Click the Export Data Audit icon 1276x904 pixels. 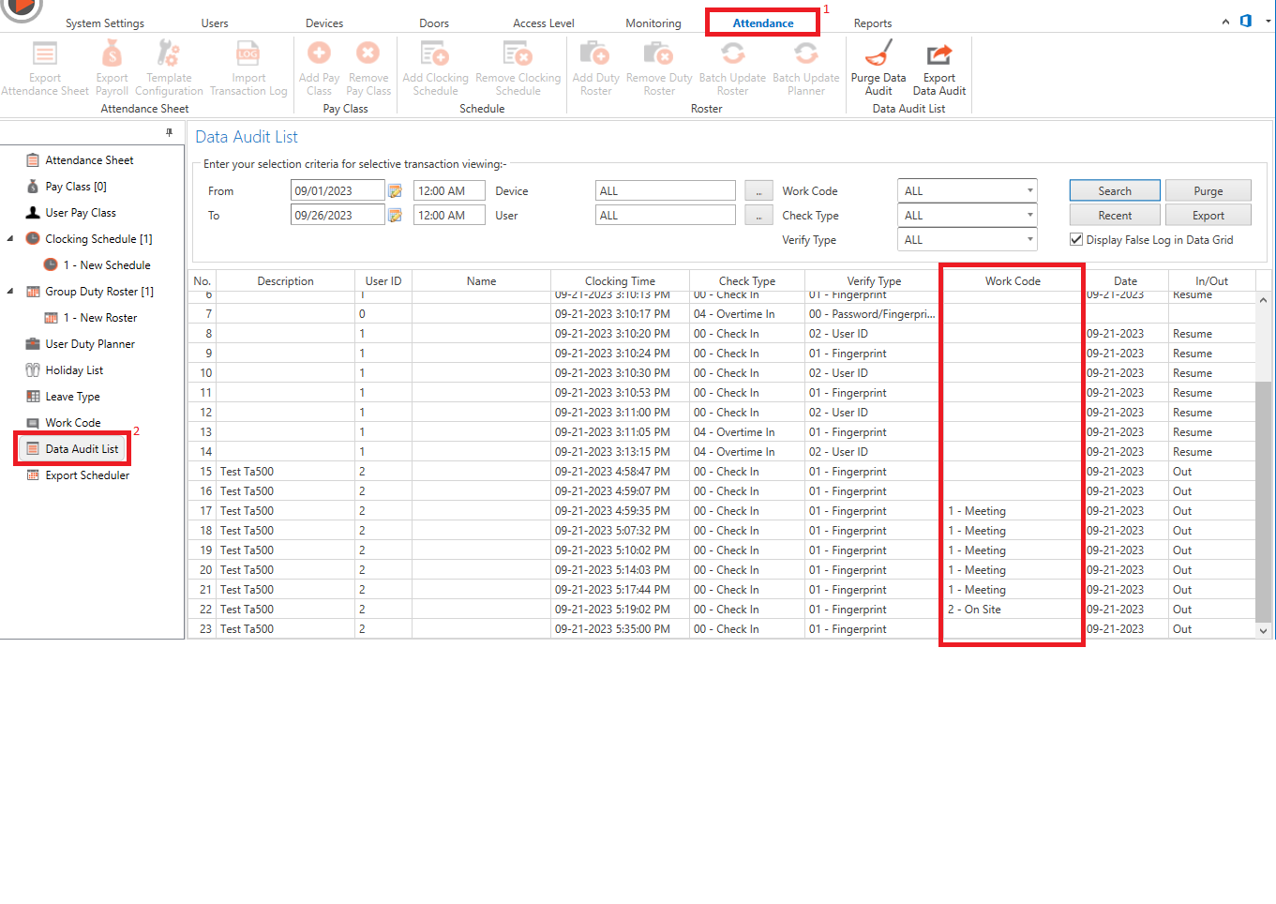(938, 53)
